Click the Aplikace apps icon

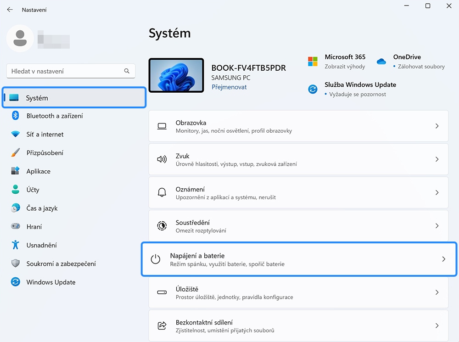15,171
